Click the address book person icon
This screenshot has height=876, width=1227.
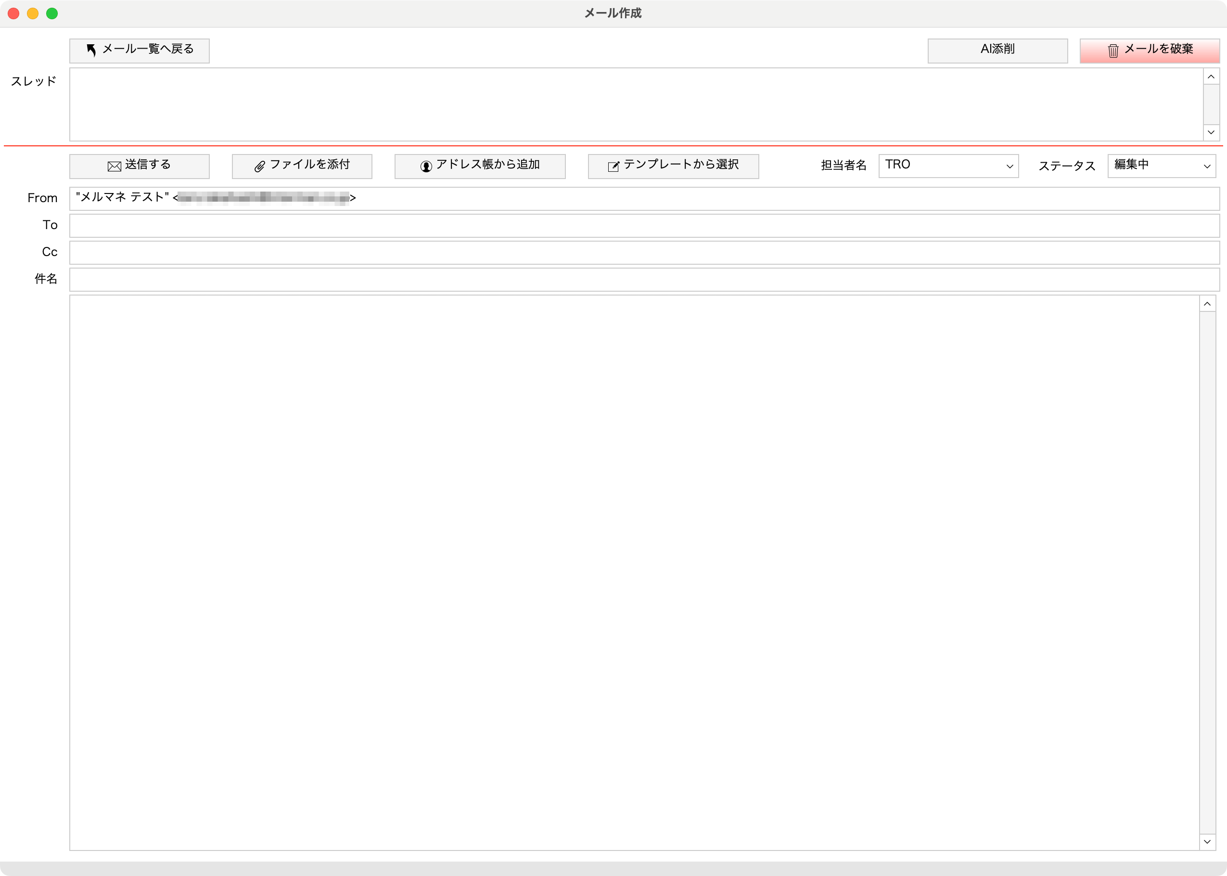pos(426,167)
